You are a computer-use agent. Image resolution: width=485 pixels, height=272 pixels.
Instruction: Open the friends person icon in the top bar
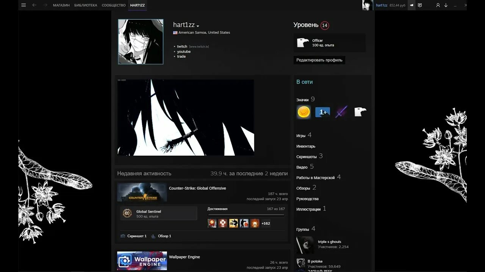pos(438,5)
